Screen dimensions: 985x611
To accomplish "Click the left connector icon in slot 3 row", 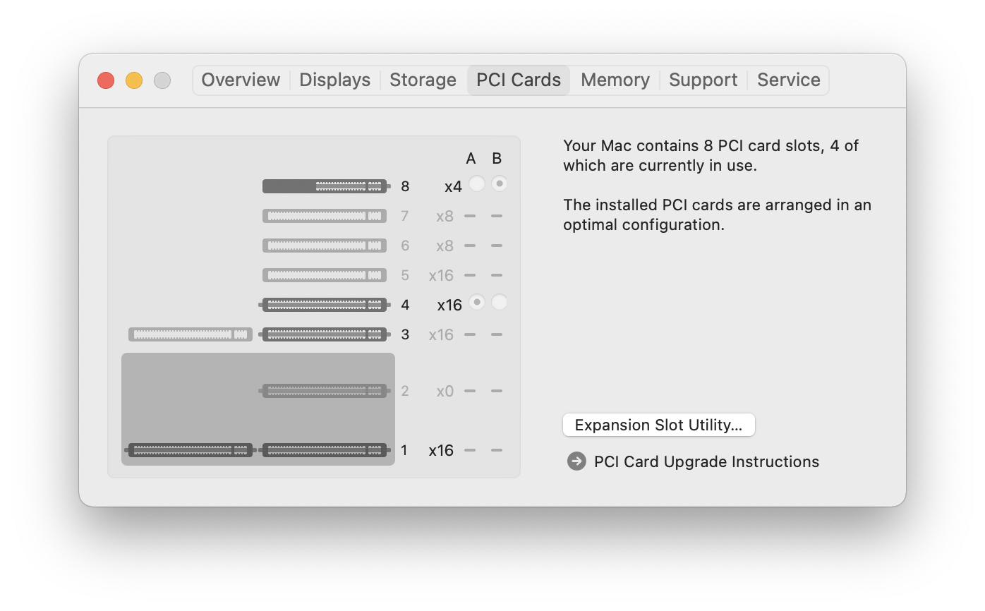I will click(x=191, y=334).
